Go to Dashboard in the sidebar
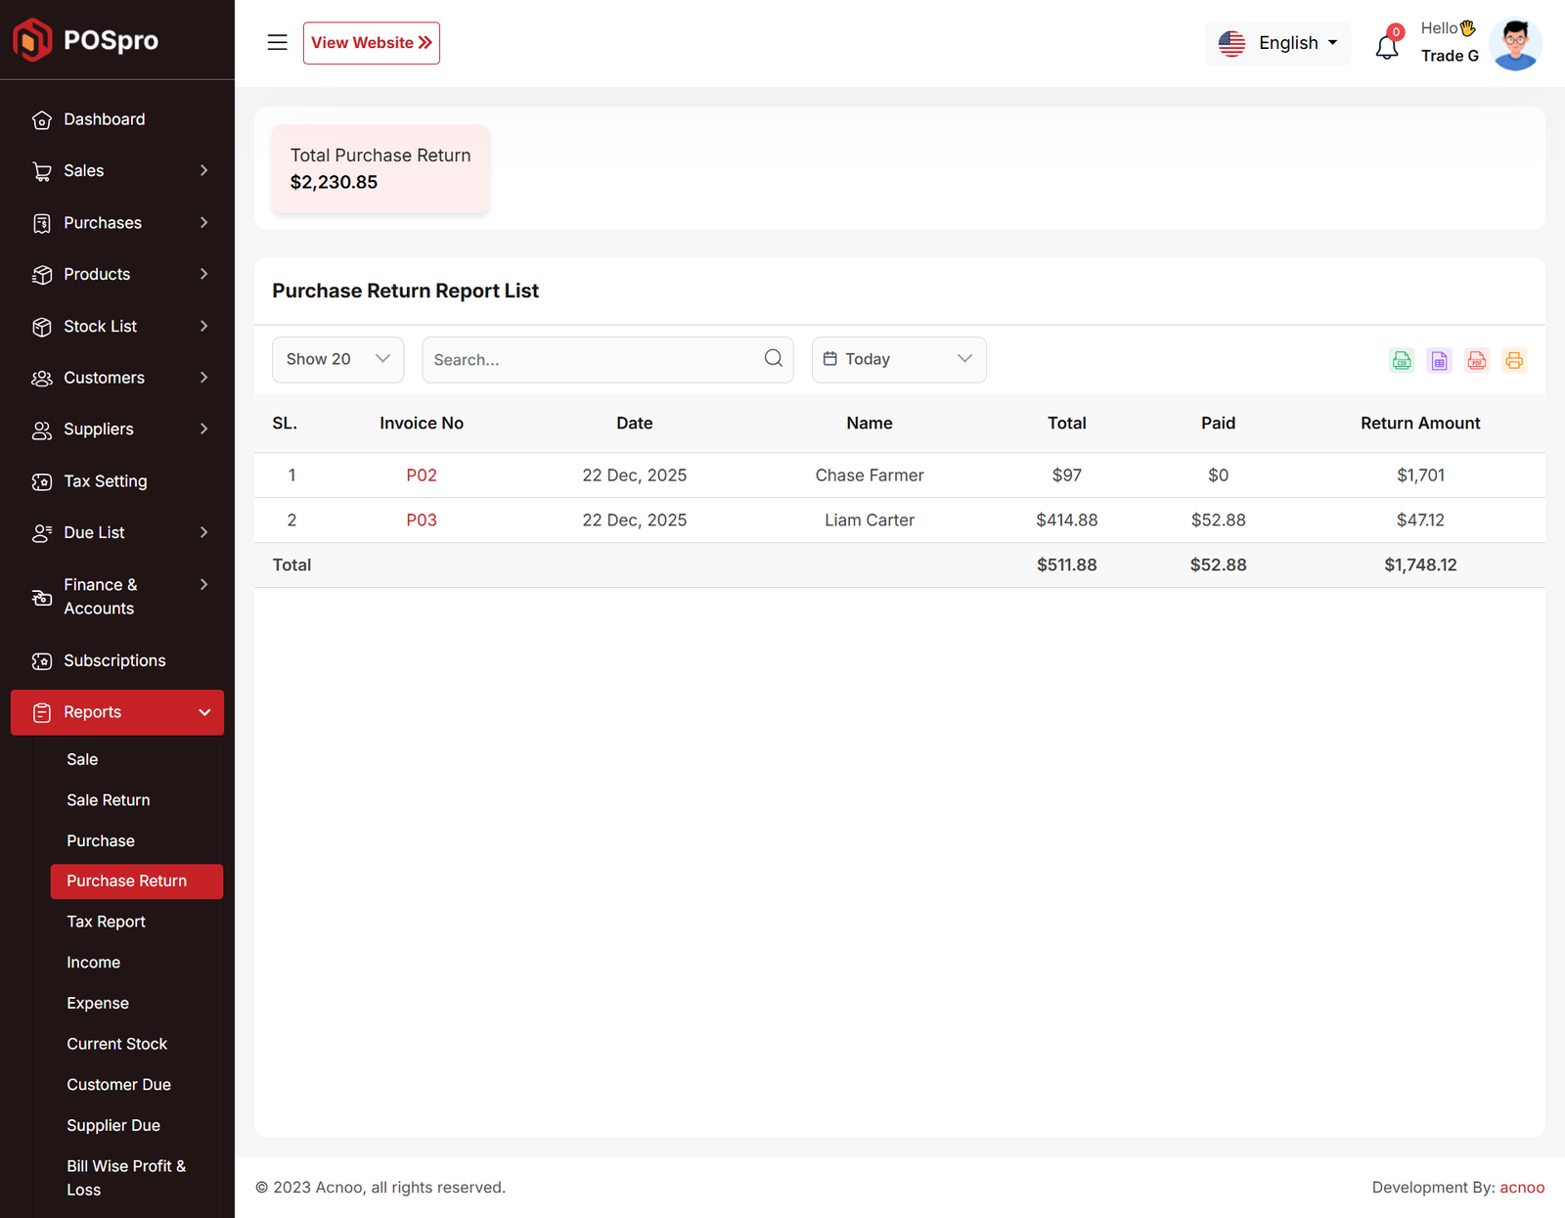The height and width of the screenshot is (1218, 1565). point(104,119)
